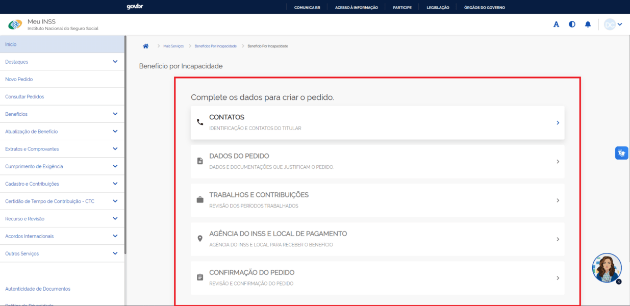Image resolution: width=630 pixels, height=306 pixels.
Task: Open Consultar Pedidos from sidebar
Action: 24,97
